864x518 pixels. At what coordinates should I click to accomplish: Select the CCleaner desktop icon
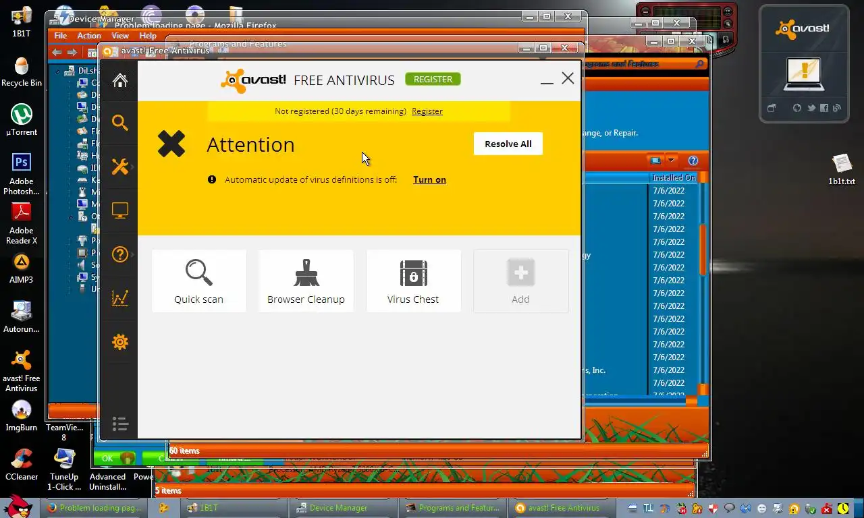22,465
